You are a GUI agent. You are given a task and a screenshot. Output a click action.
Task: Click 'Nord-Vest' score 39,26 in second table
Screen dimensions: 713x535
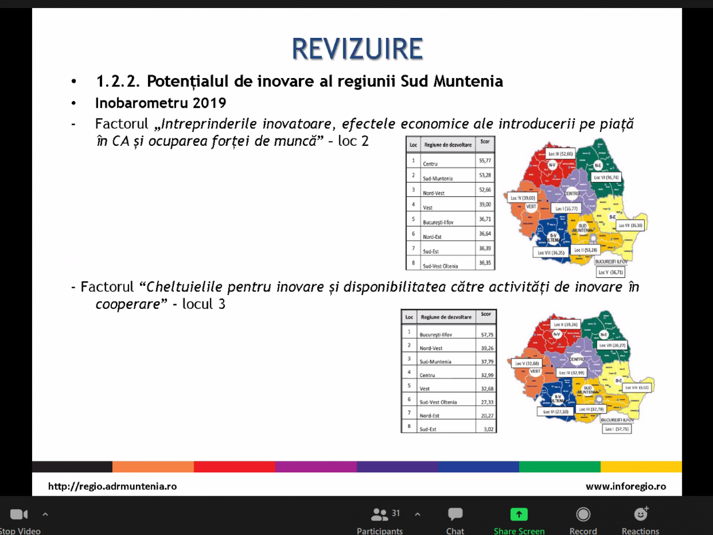click(x=487, y=346)
